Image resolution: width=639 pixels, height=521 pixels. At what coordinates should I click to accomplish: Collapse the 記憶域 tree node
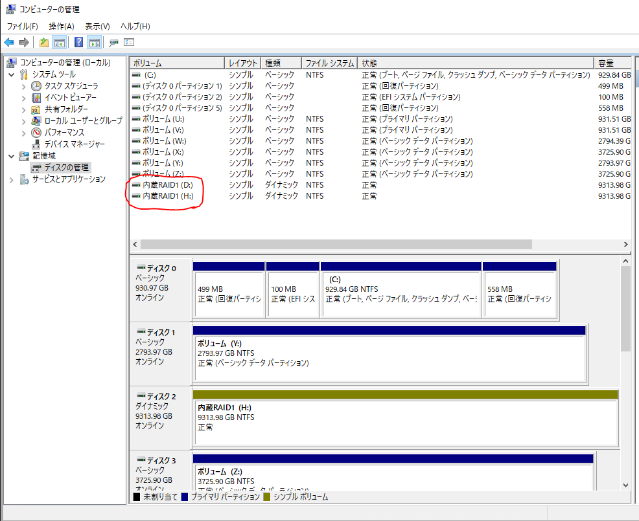(x=12, y=157)
